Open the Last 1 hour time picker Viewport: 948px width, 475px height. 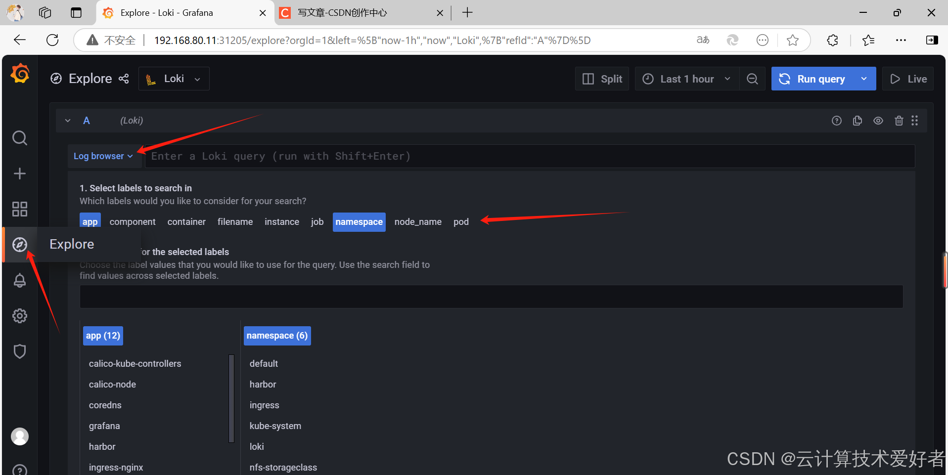[x=687, y=79]
